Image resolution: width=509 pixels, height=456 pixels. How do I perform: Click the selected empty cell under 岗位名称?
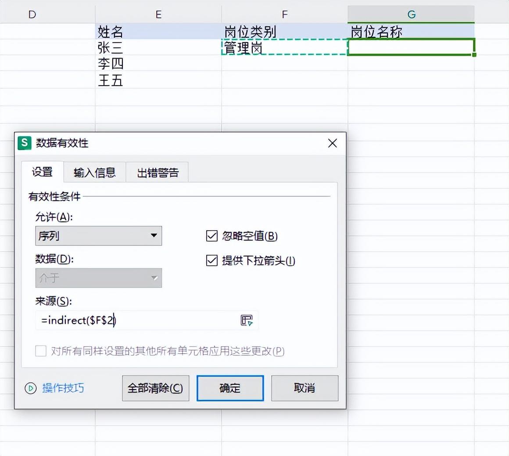[411, 47]
